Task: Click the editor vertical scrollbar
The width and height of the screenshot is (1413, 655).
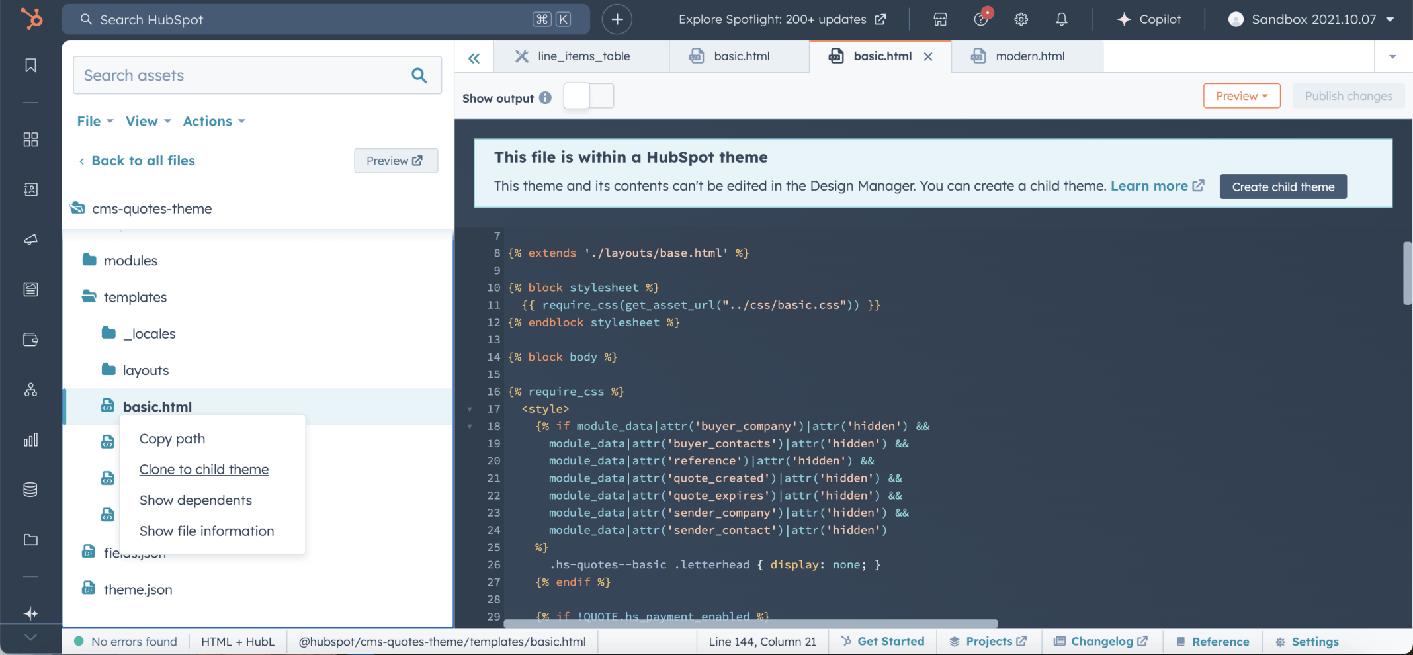Action: [1407, 273]
